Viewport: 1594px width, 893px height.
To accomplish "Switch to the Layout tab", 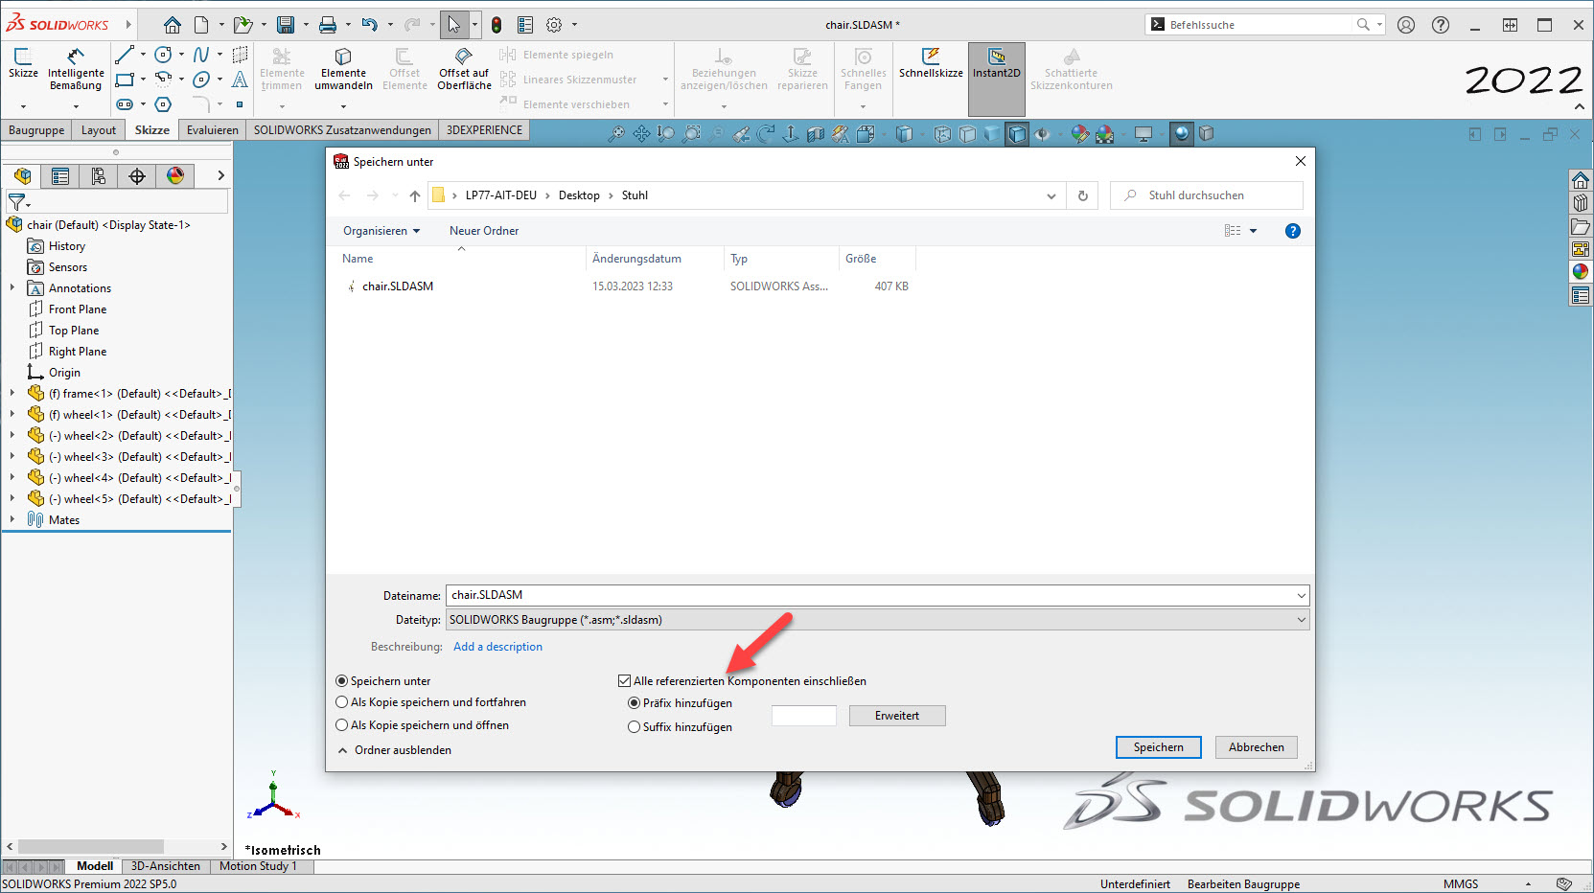I will 99,130.
